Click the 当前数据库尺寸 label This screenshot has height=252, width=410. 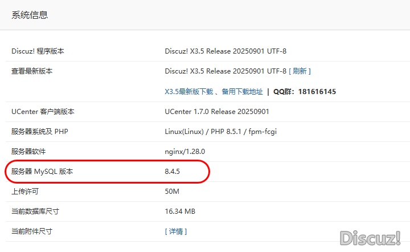pyautogui.click(x=35, y=212)
